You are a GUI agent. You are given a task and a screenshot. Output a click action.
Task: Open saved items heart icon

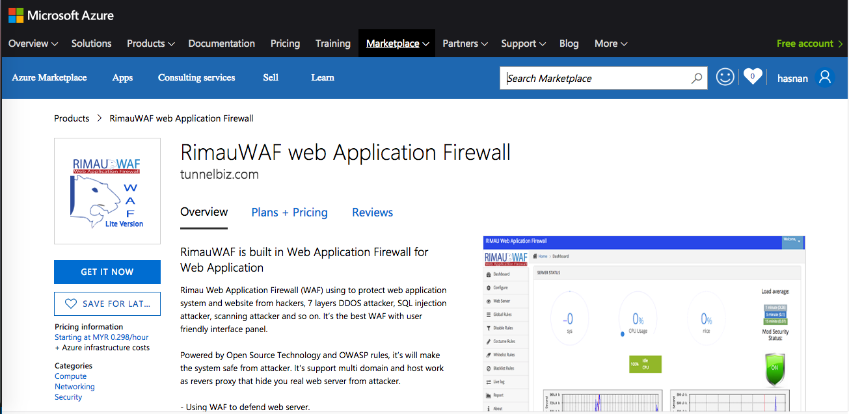[x=753, y=77]
